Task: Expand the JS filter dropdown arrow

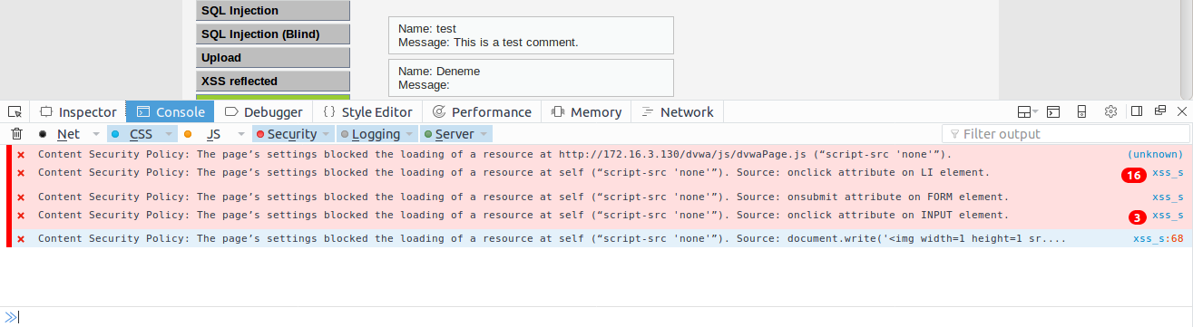Action: [x=241, y=134]
